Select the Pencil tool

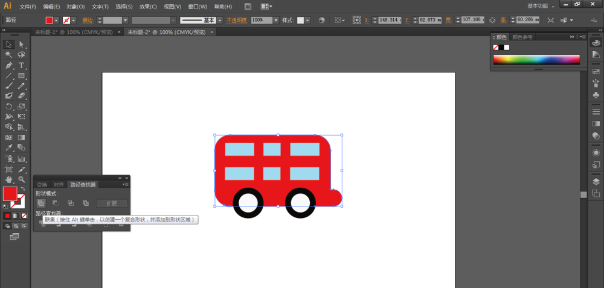click(x=21, y=86)
